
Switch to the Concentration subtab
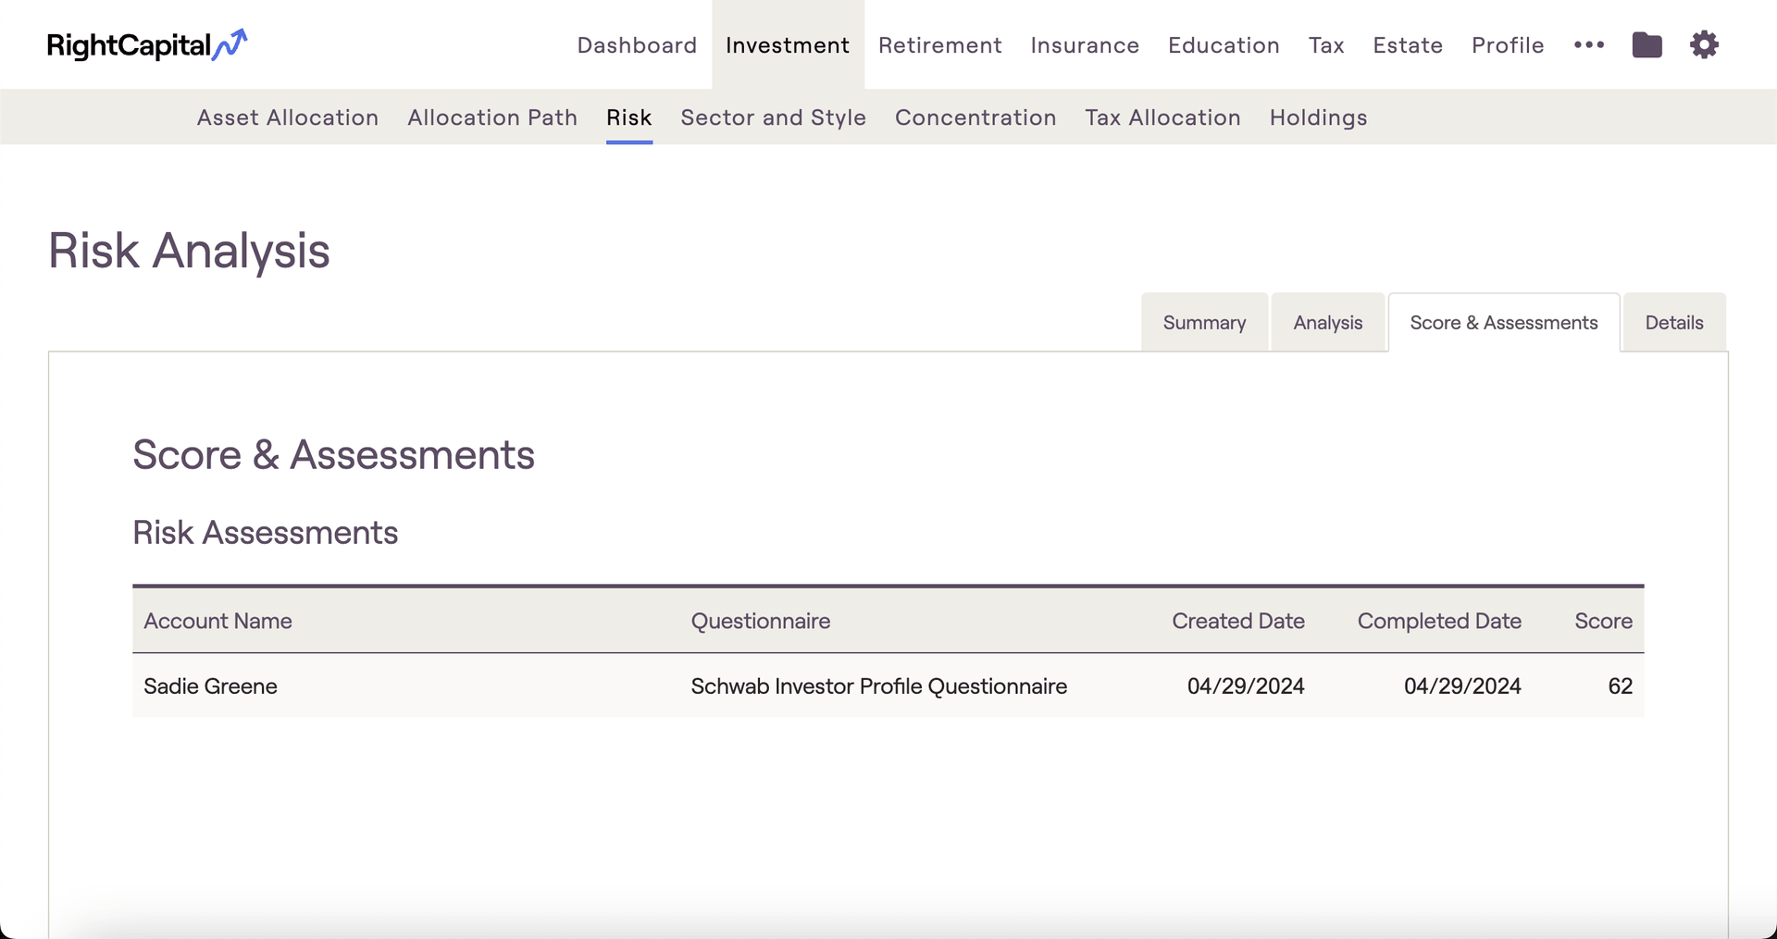click(x=975, y=117)
